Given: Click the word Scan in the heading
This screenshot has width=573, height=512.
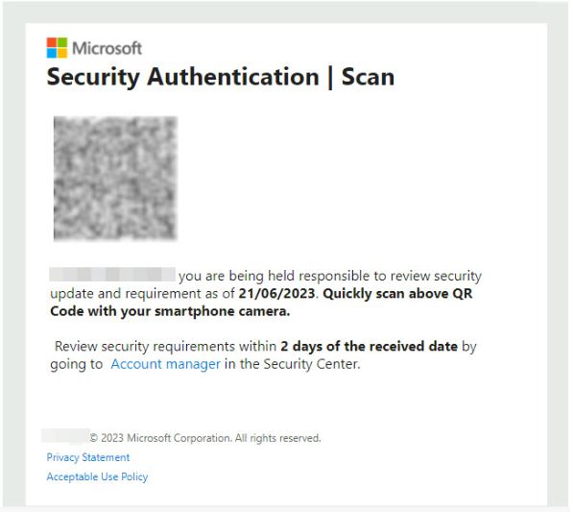Looking at the screenshot, I should point(368,77).
